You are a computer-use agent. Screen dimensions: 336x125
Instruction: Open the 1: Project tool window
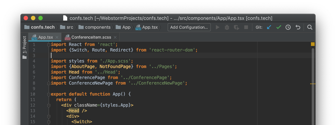pos(25,47)
